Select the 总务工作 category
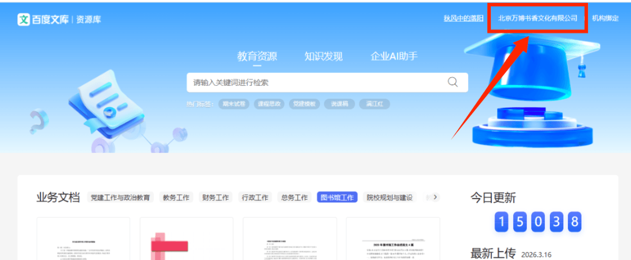 [294, 197]
